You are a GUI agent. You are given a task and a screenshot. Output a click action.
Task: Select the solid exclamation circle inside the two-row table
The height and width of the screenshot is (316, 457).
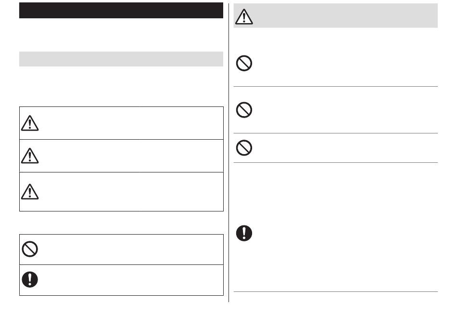pos(30,279)
